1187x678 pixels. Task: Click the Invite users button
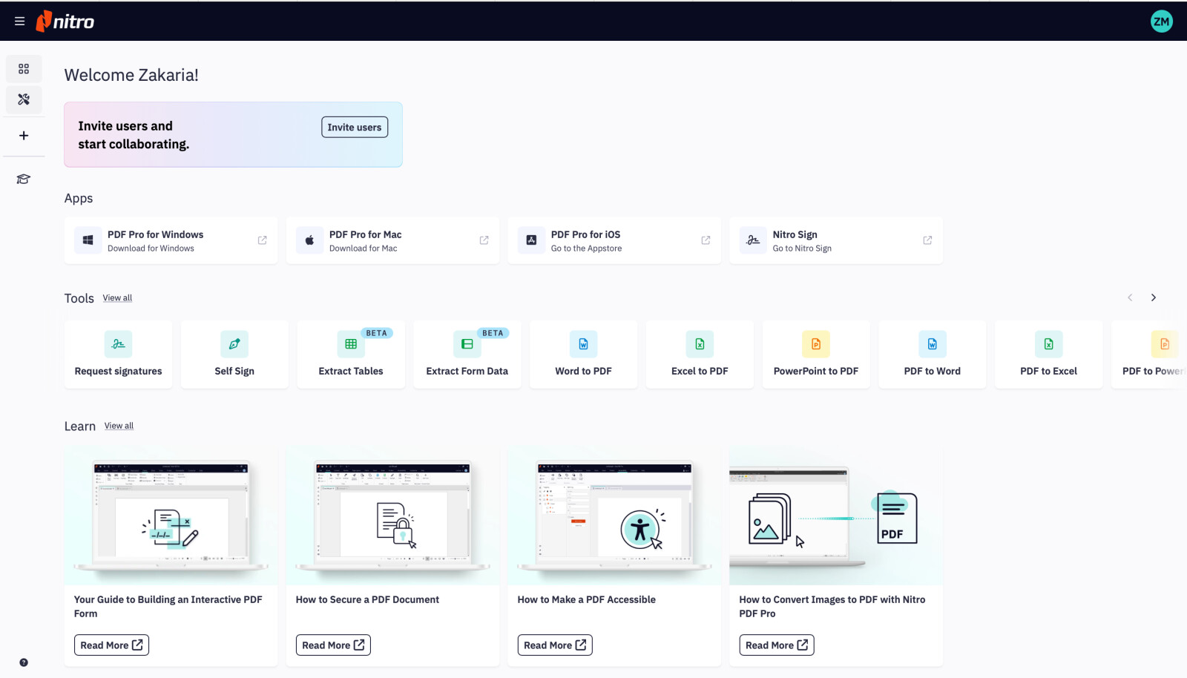pos(355,127)
